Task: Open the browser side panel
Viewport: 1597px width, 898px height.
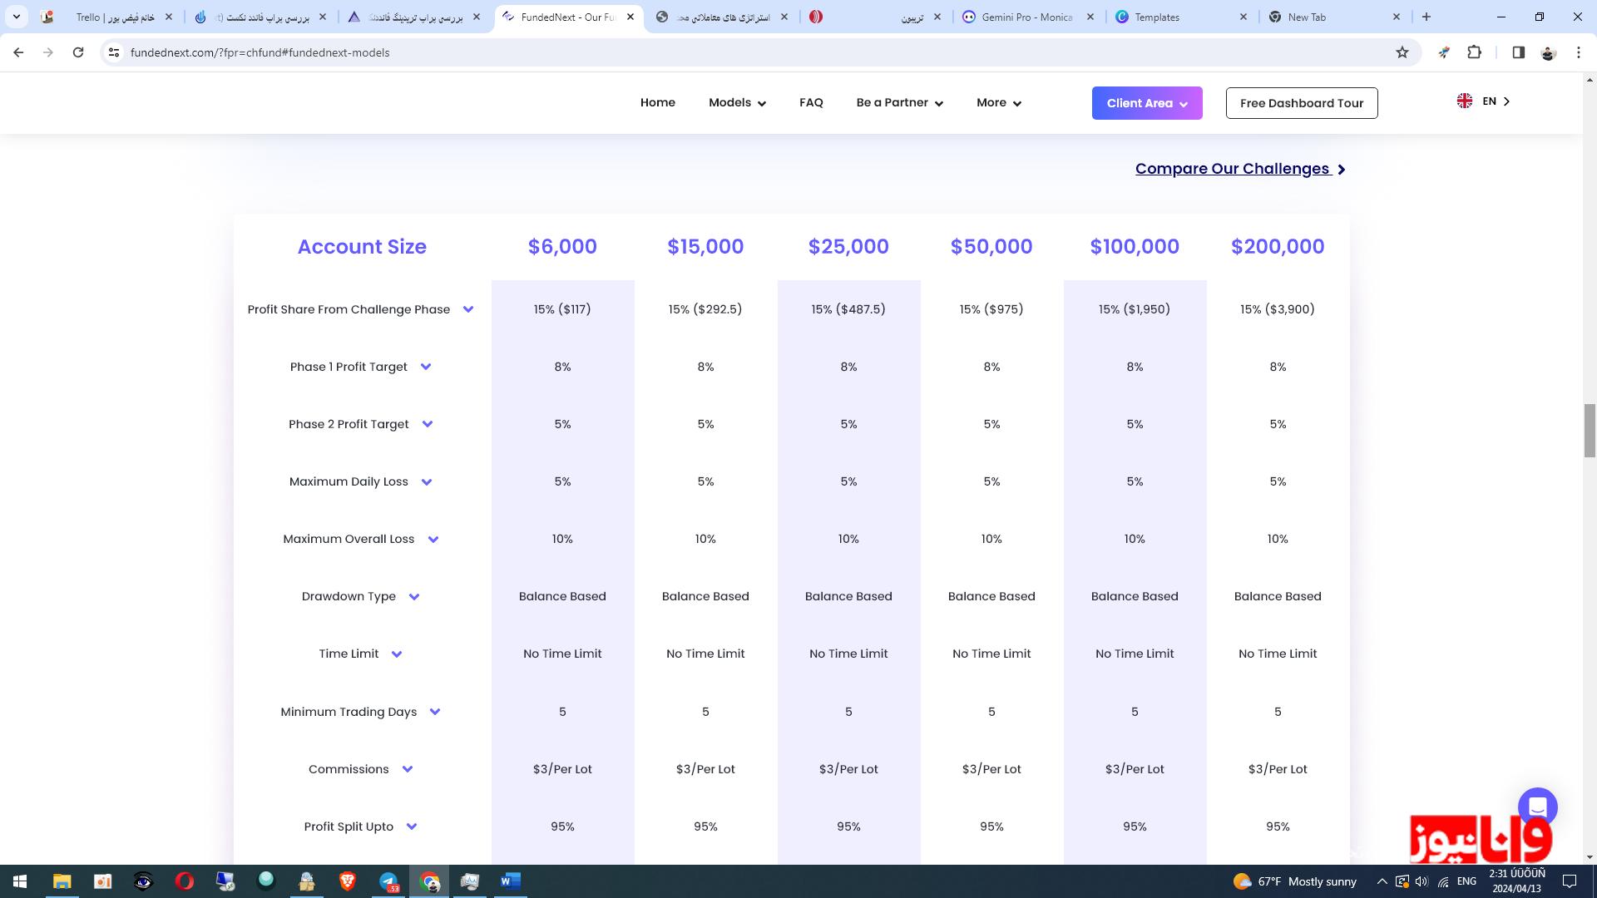Action: [x=1518, y=52]
